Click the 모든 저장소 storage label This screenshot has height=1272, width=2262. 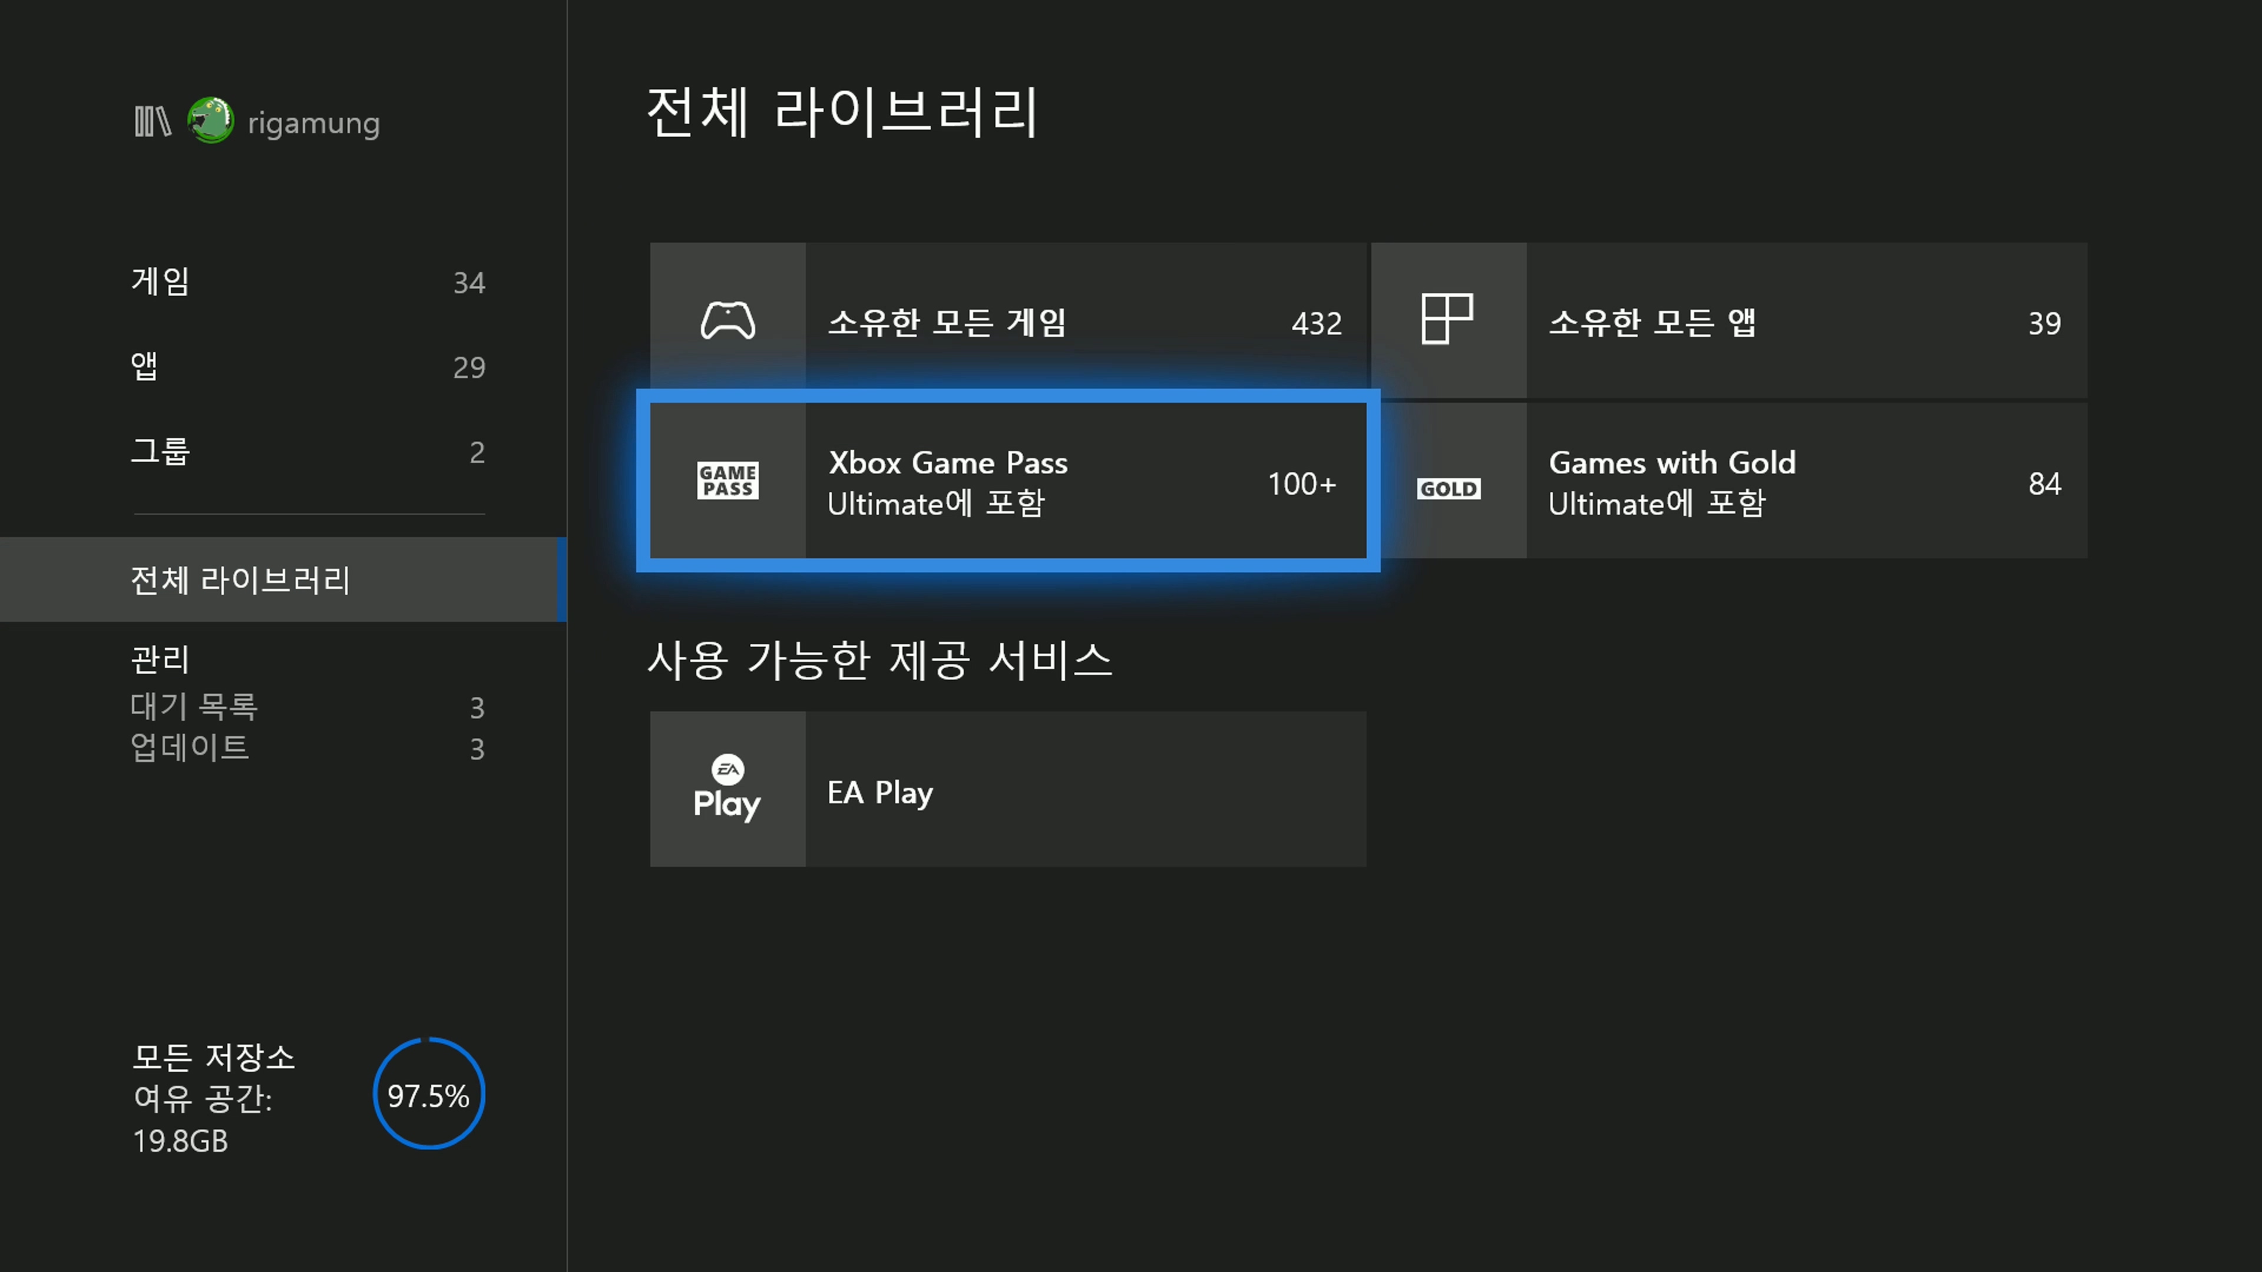point(213,1057)
